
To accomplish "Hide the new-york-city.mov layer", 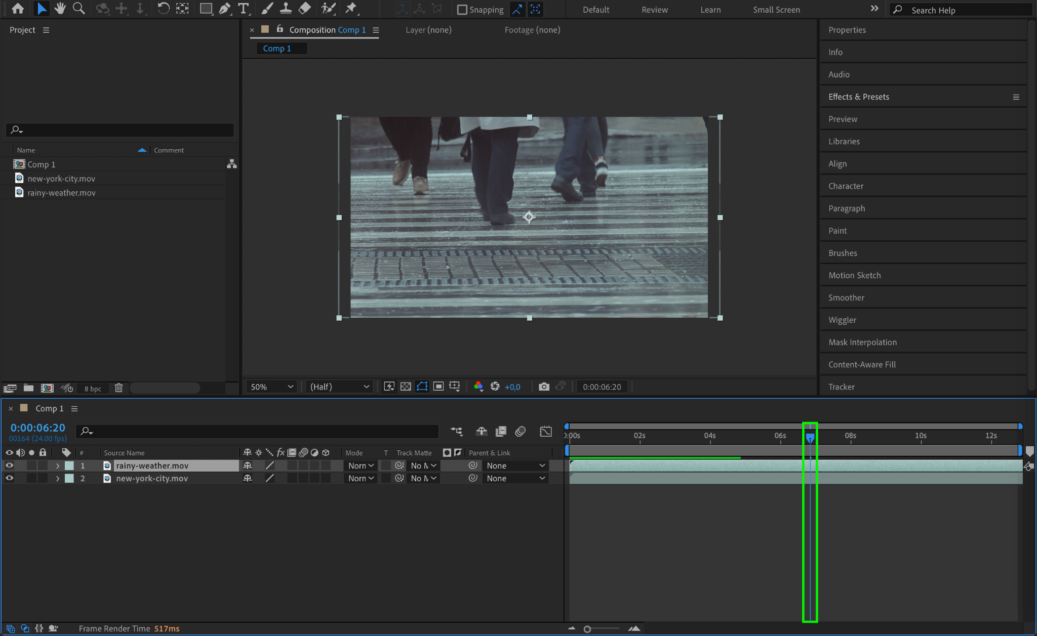I will click(x=9, y=478).
